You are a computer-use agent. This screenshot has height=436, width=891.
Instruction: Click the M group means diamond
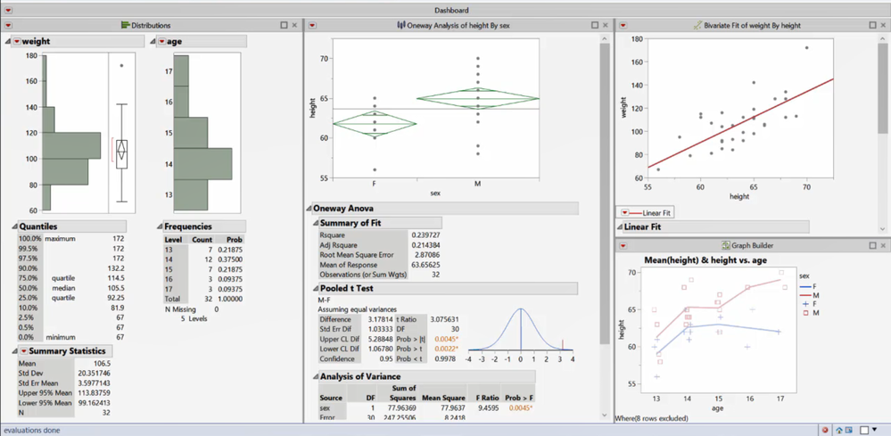(x=478, y=99)
